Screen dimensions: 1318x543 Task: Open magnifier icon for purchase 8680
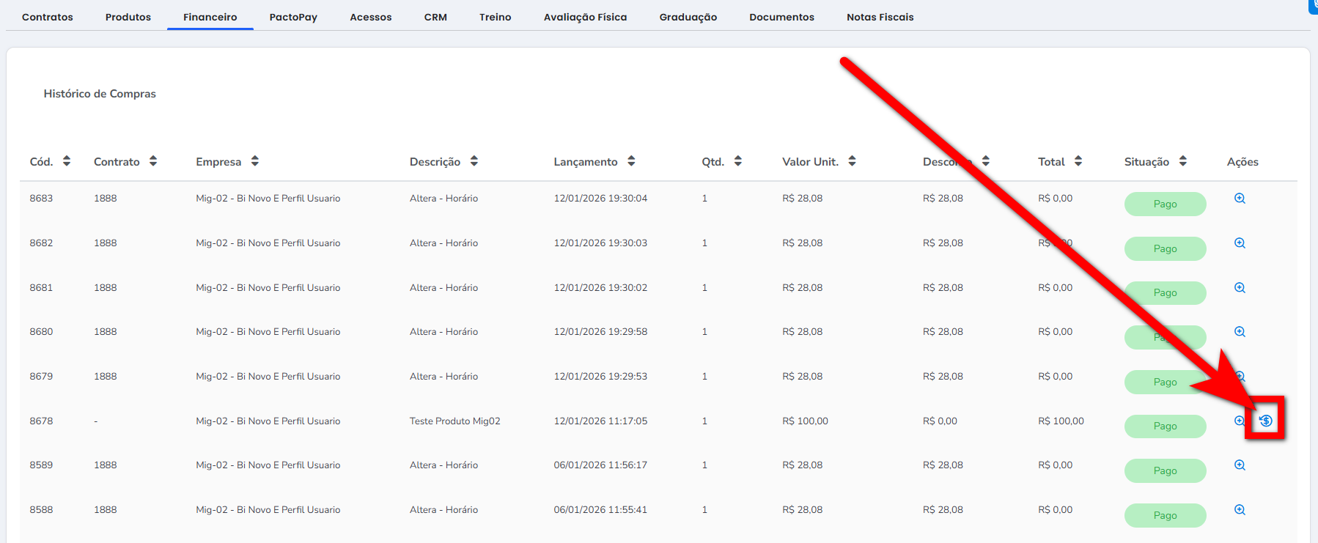[x=1240, y=332]
